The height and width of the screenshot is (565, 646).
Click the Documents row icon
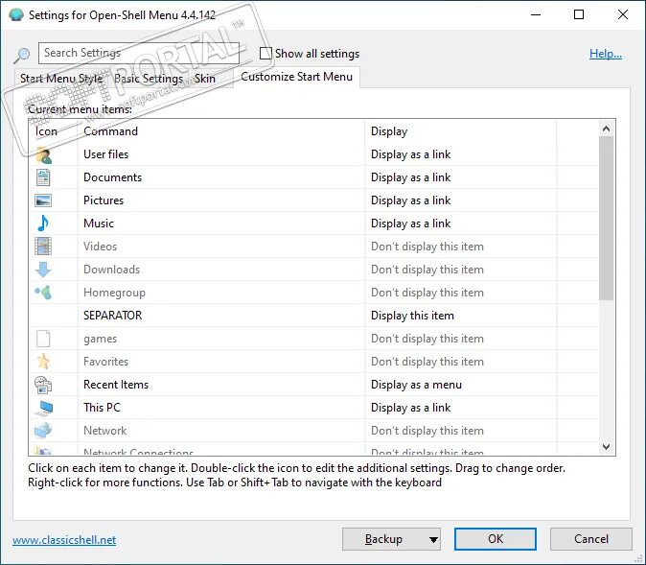pos(43,177)
